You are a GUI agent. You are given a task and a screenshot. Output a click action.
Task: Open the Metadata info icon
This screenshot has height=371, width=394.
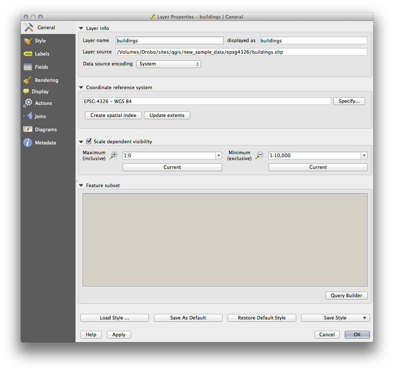[x=28, y=143]
